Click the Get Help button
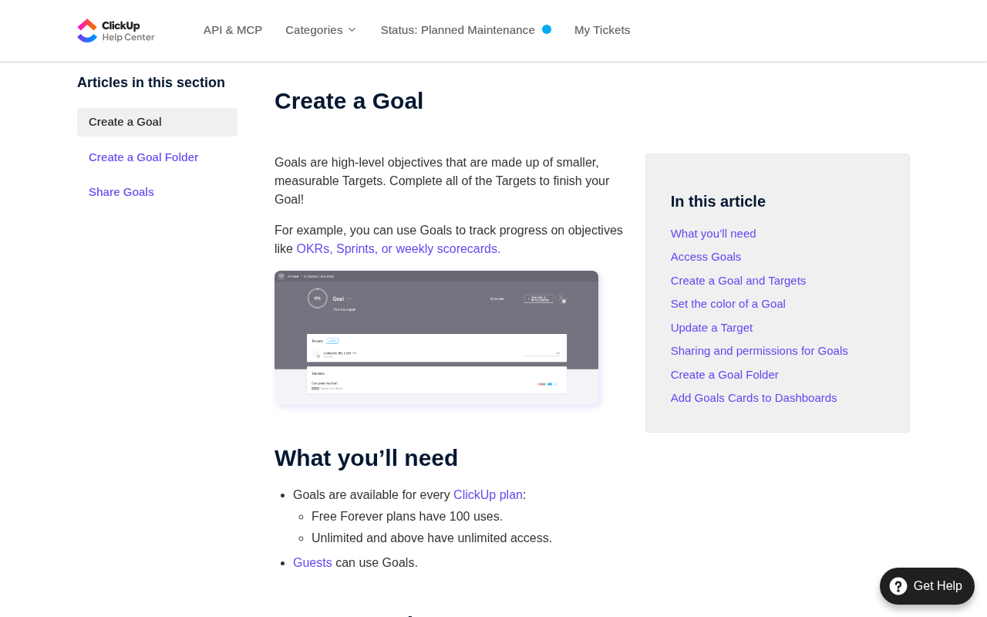The image size is (987, 617). [x=927, y=586]
